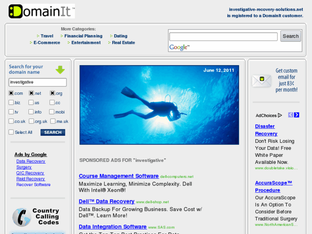The height and width of the screenshot is (234, 312).
Task: Click the green down arrow icon
Action: pyautogui.click(x=60, y=70)
